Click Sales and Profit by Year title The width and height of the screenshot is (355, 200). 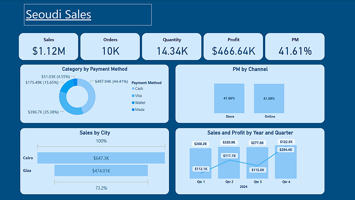point(250,133)
